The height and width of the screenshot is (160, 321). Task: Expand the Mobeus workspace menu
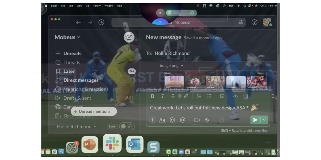[x=67, y=37]
